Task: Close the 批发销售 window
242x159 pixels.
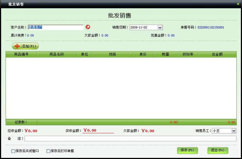Action: pyautogui.click(x=238, y=3)
